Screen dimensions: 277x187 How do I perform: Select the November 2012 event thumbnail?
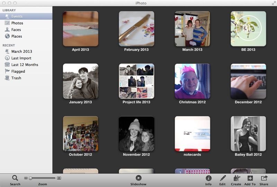(x=136, y=134)
